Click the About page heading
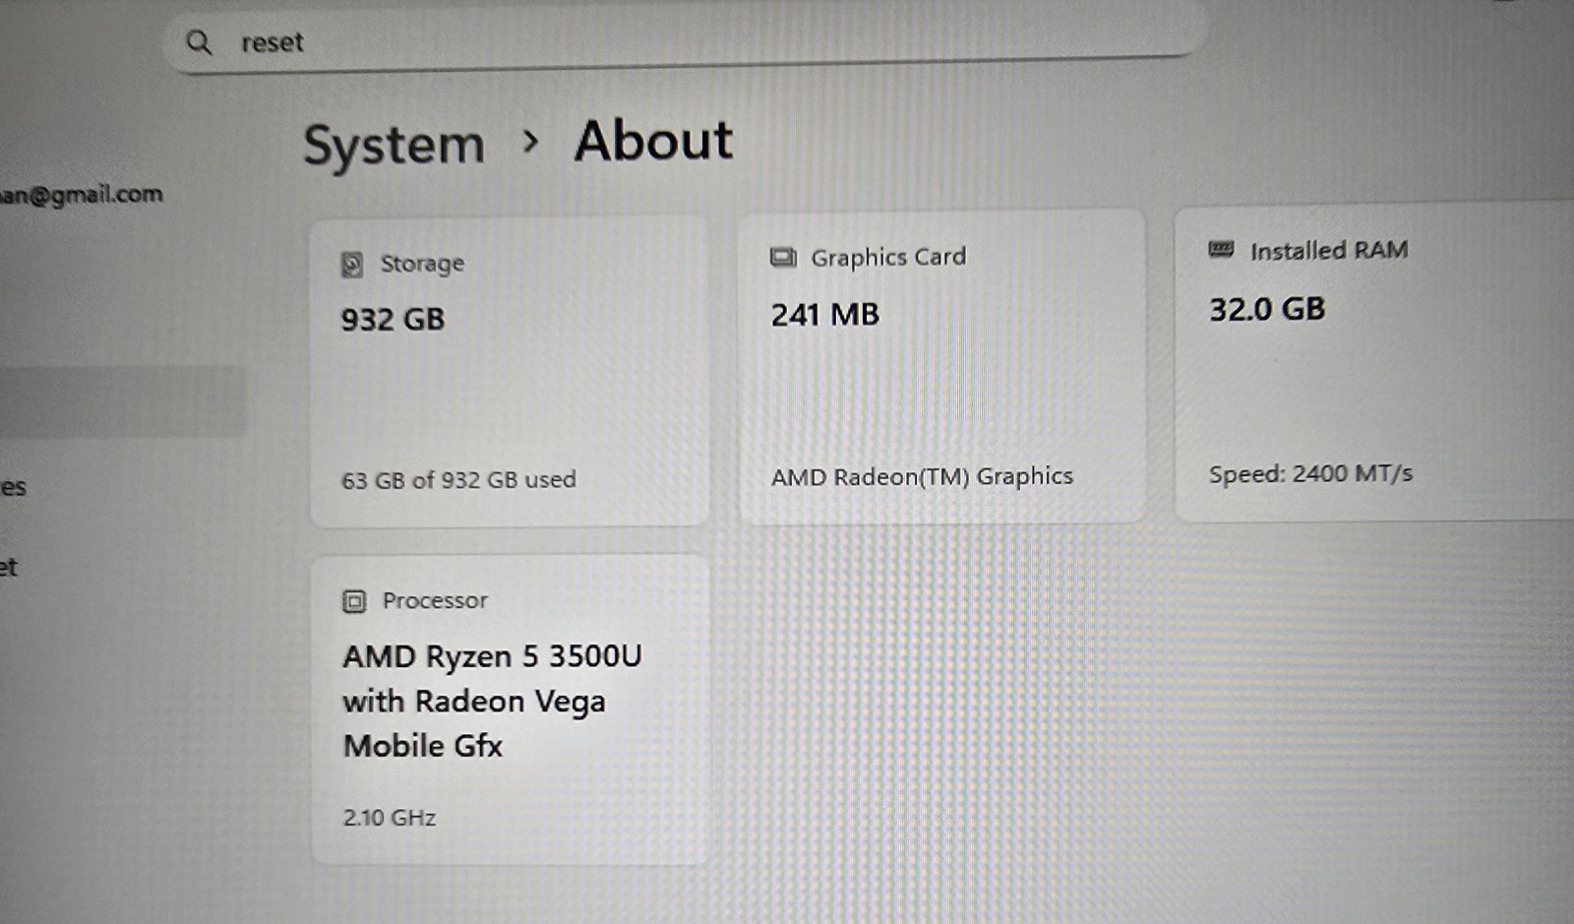Viewport: 1574px width, 924px height. pyautogui.click(x=654, y=141)
